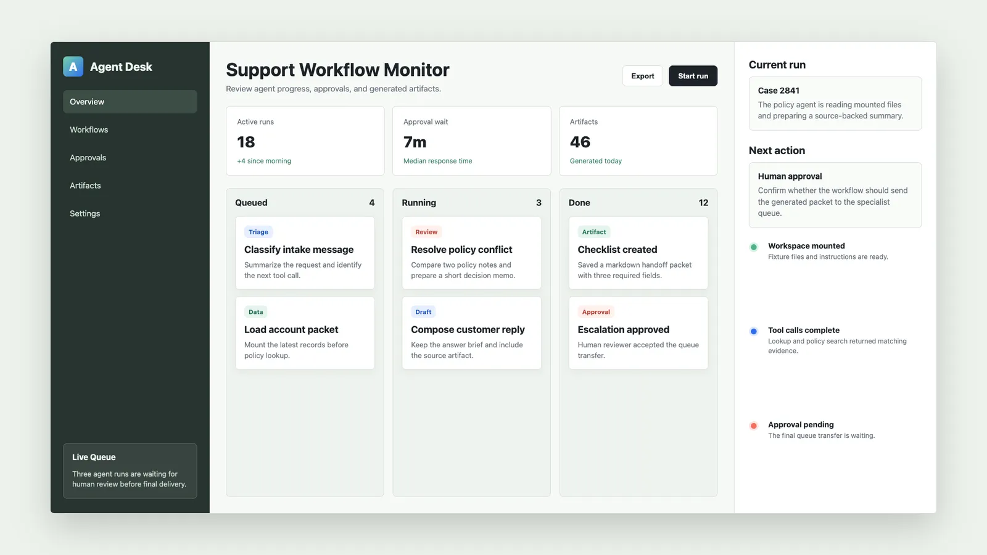Click the green Workspace mounted status dot
The image size is (987, 555).
click(753, 247)
